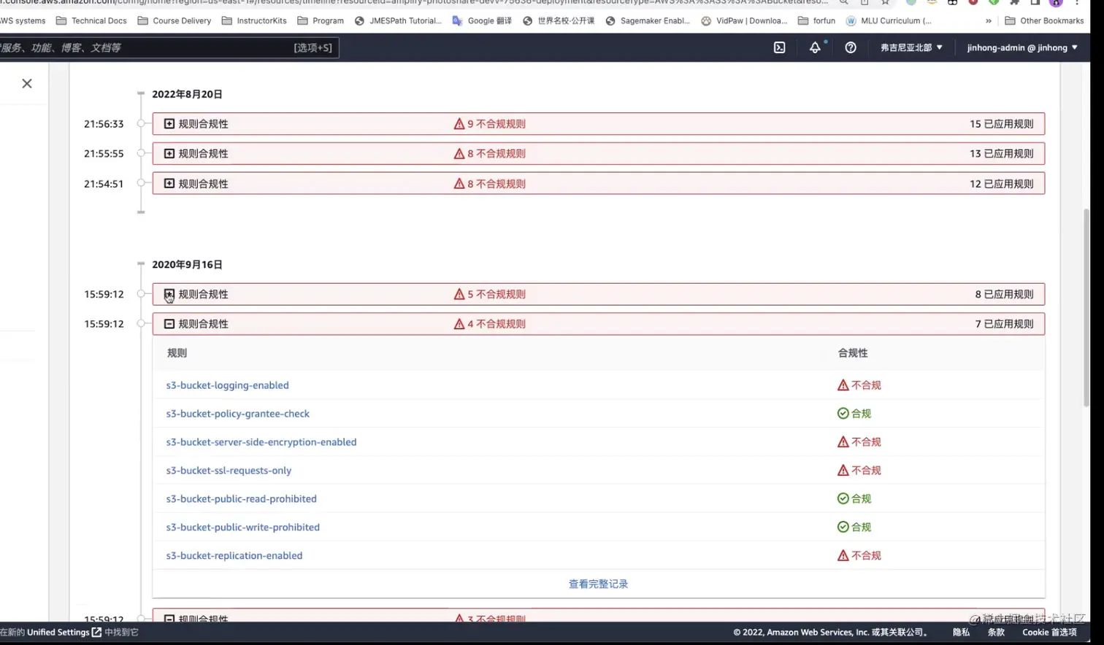Click the 15 已应用规则 text

[x=1001, y=124]
